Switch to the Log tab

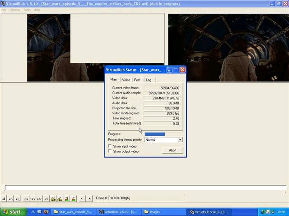point(149,80)
